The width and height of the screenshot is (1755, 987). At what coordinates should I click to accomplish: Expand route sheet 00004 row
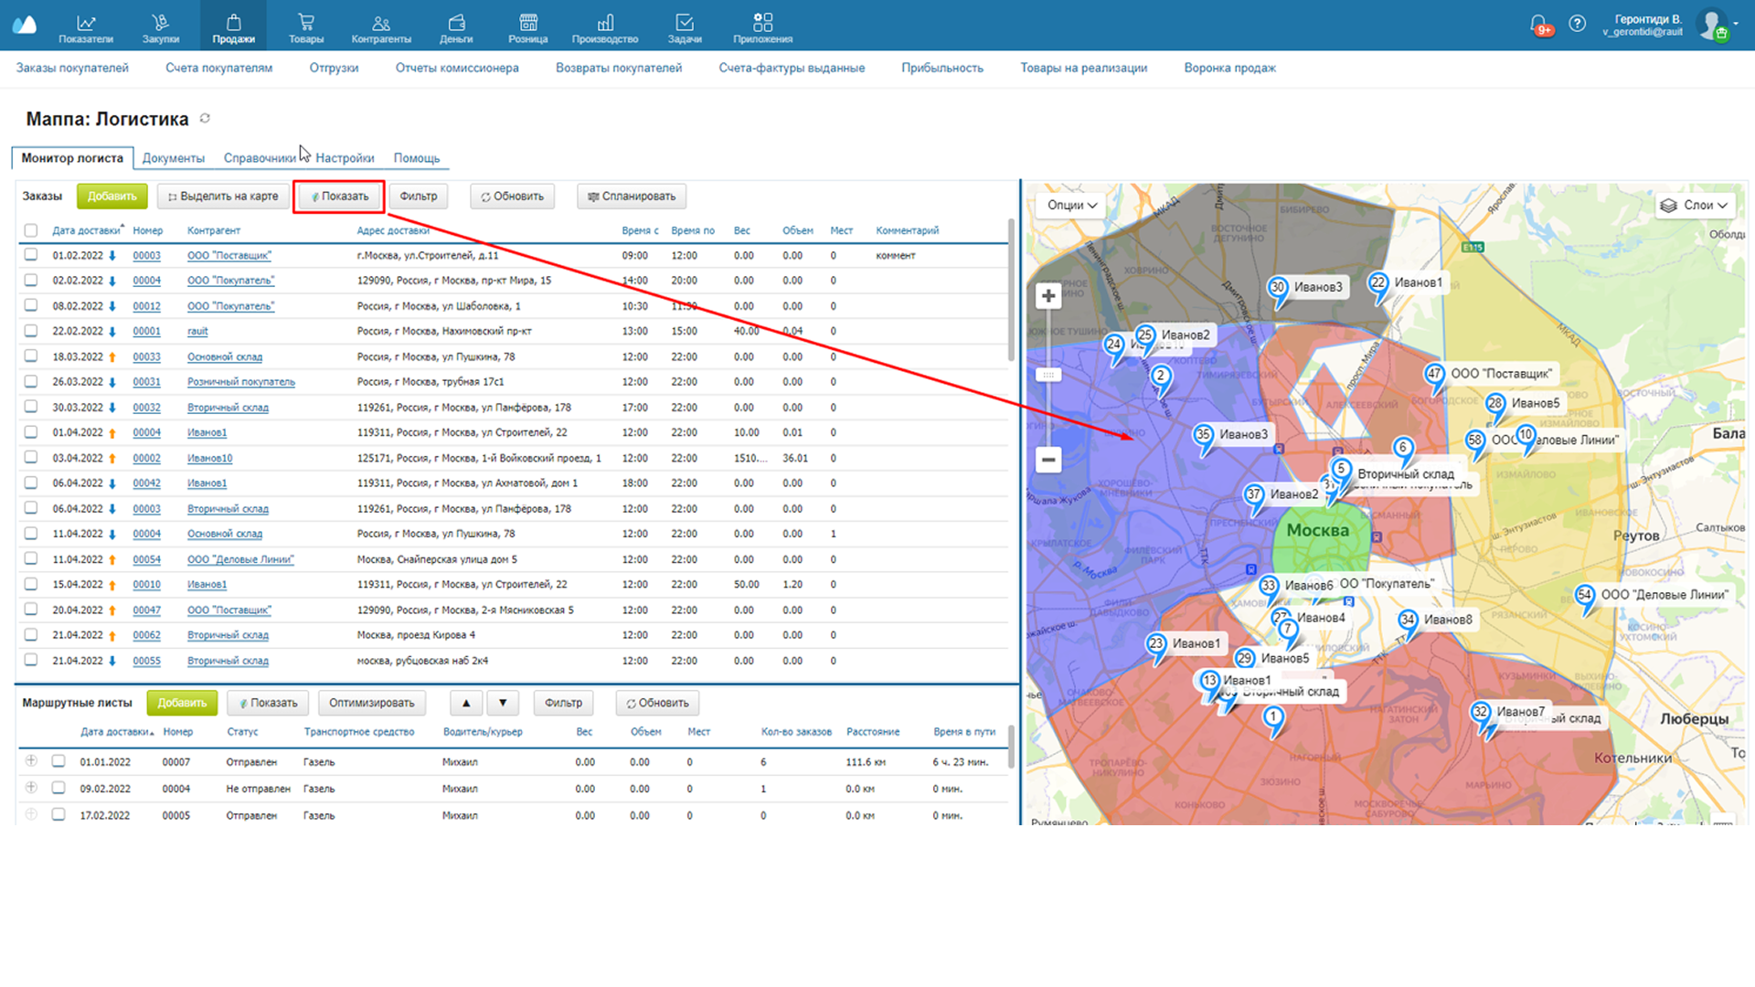coord(31,788)
